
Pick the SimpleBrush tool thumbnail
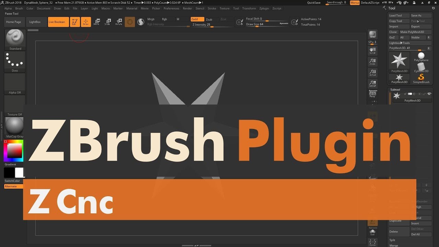pyautogui.click(x=421, y=79)
